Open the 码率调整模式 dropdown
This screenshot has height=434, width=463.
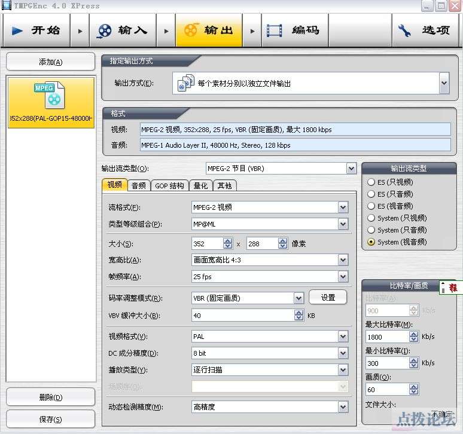[299, 298]
